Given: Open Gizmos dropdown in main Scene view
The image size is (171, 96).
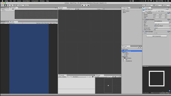Looking at the screenshot, I should tap(99, 9).
